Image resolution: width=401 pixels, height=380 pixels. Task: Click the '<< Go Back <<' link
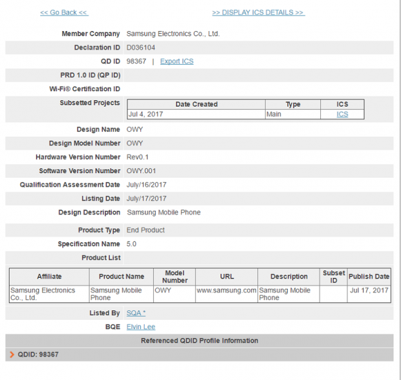pos(64,12)
